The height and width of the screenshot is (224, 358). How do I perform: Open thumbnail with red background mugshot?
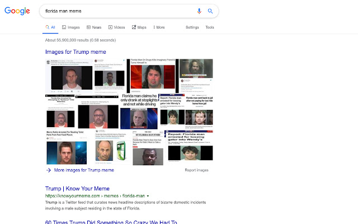153,76
